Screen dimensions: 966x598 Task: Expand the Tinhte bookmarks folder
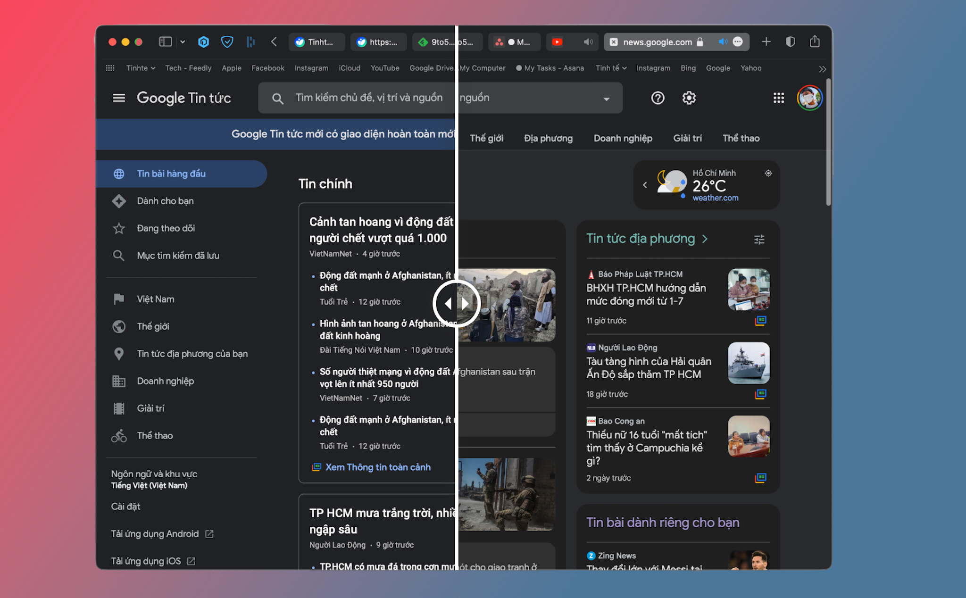141,68
